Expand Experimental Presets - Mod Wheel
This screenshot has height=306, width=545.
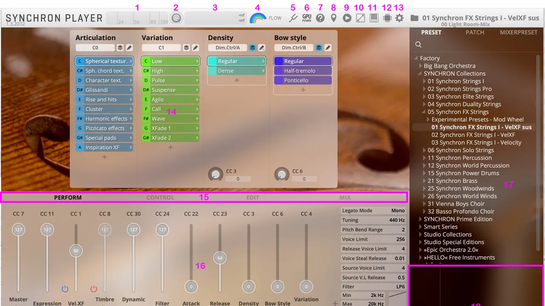[428, 119]
